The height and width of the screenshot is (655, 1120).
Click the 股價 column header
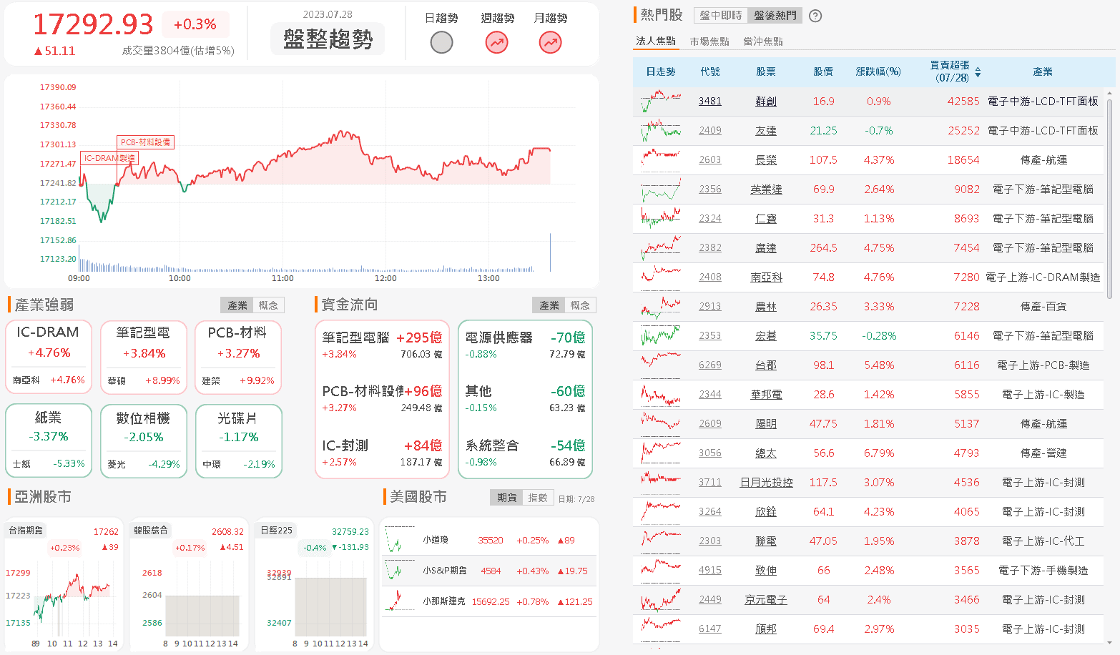coord(823,72)
